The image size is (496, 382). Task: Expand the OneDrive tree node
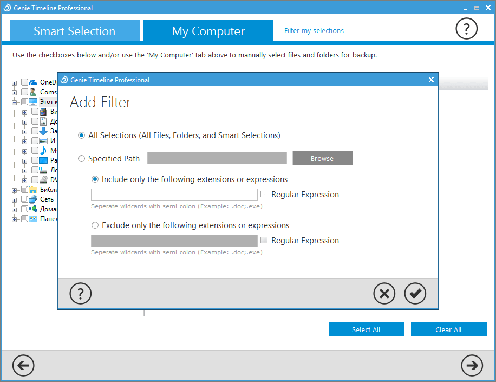point(14,83)
